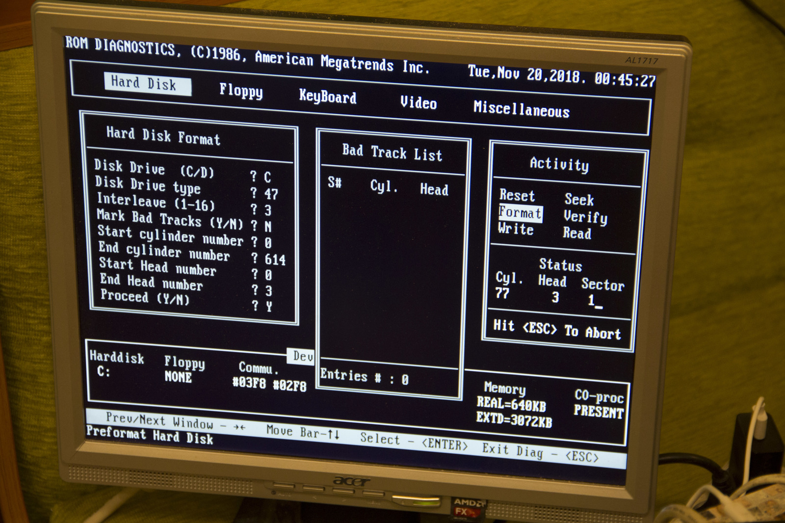
Task: Click the AMD FX sticker on monitor
Action: point(468,509)
